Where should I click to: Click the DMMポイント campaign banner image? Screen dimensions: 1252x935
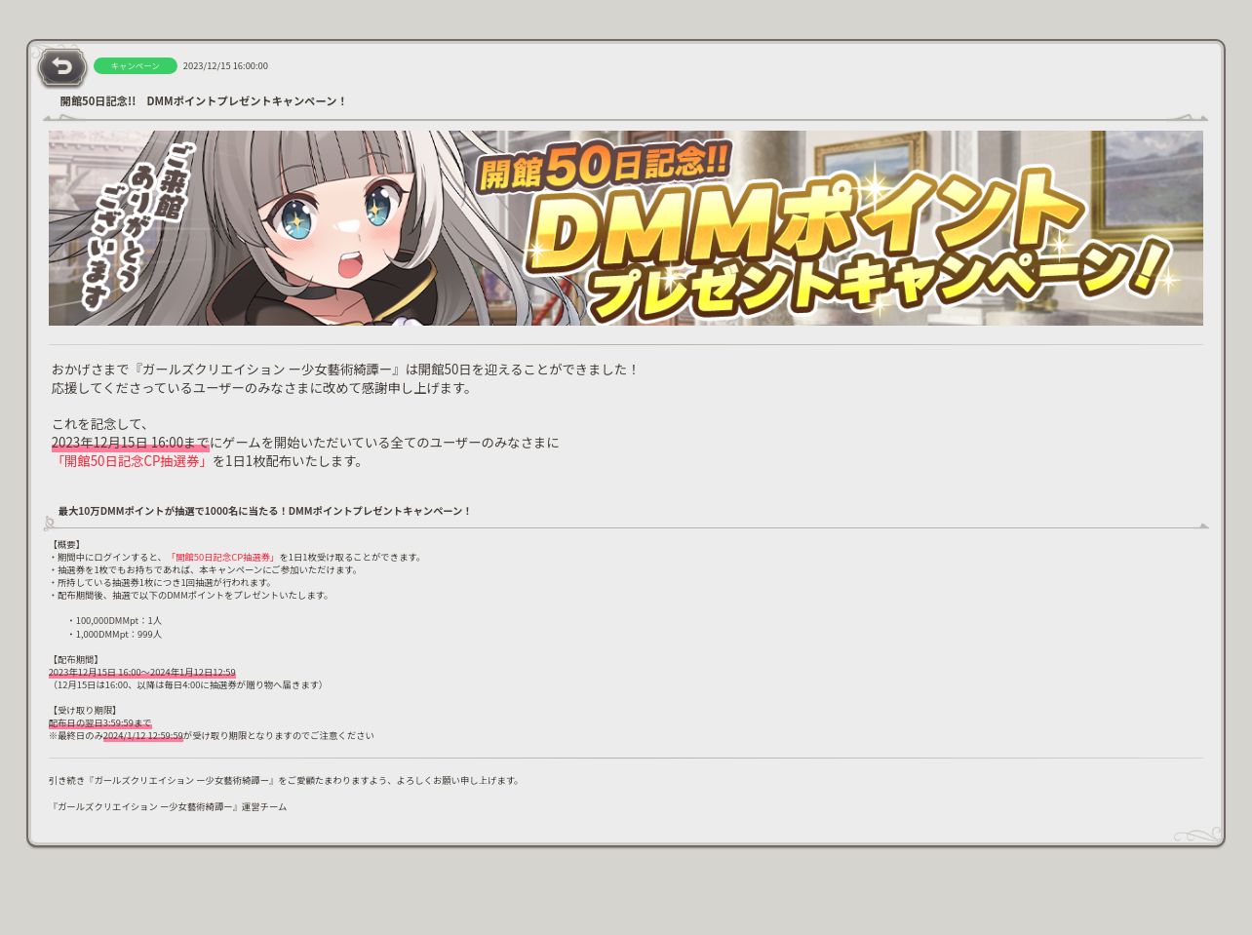tap(626, 228)
